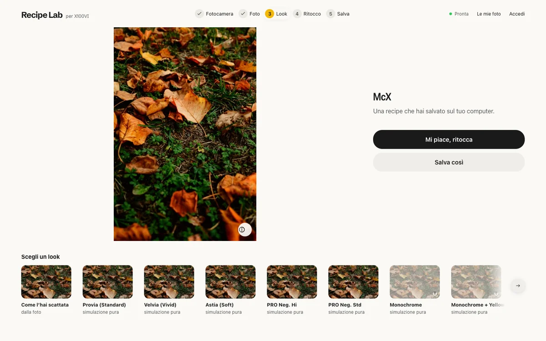This screenshot has height=341, width=546.
Task: Choose the PRO Neg. Hi look
Action: (x=292, y=290)
